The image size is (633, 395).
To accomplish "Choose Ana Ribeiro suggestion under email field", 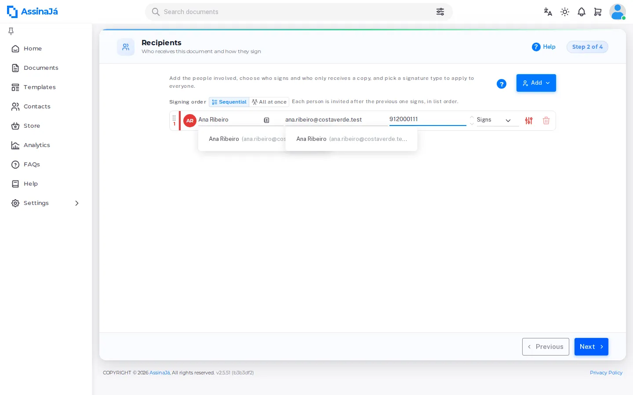I will [x=351, y=139].
